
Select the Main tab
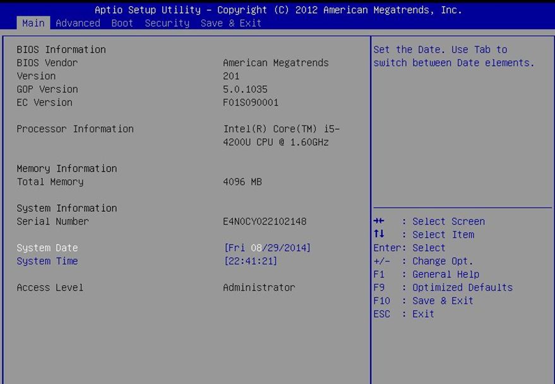point(33,23)
